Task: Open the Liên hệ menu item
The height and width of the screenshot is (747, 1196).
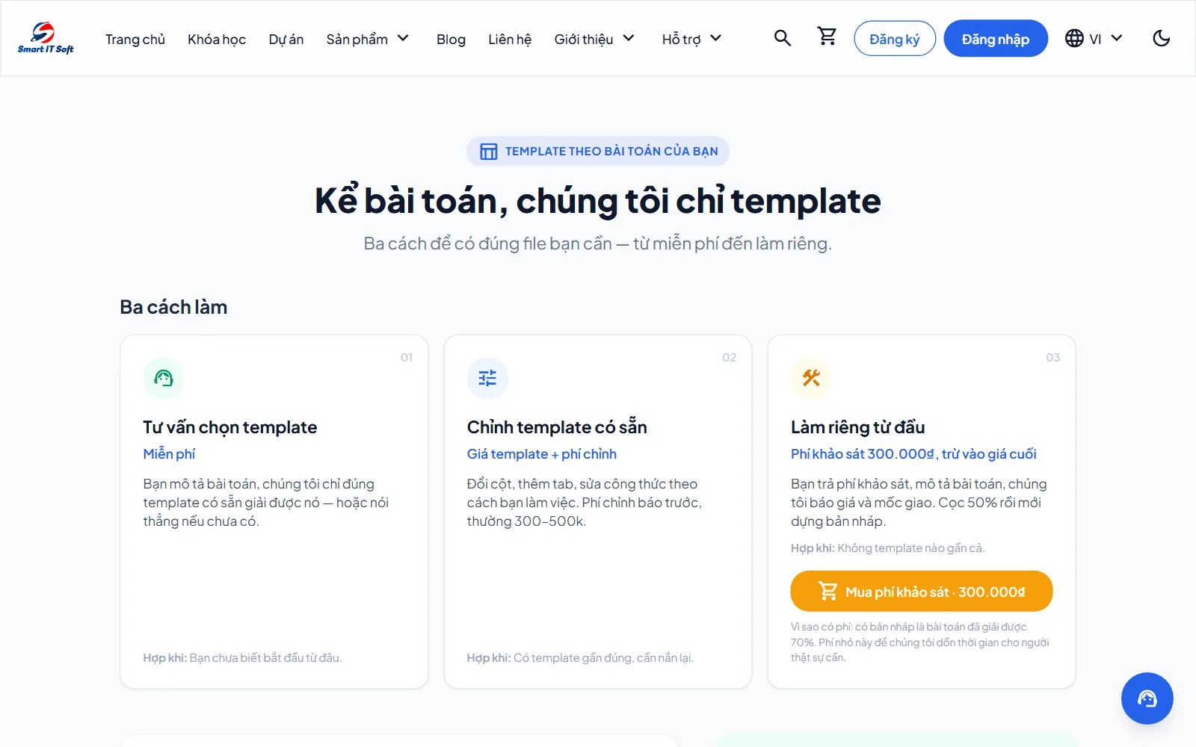Action: tap(510, 39)
